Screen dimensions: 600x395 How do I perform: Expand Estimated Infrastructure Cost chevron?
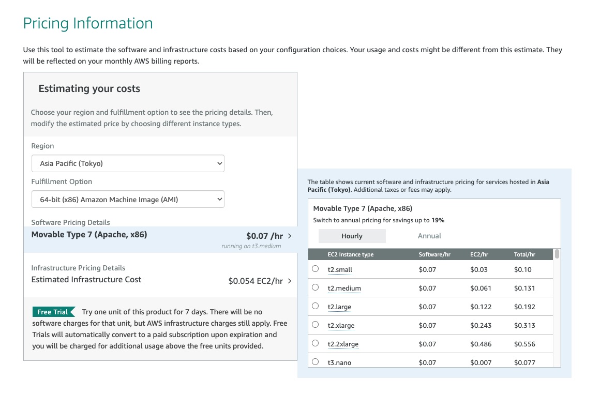[289, 281]
